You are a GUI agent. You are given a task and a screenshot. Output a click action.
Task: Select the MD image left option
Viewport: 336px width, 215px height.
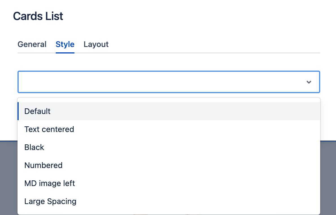click(169, 183)
